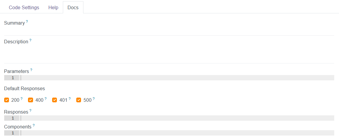Uncheck the 200 default response checkbox

pos(7,100)
